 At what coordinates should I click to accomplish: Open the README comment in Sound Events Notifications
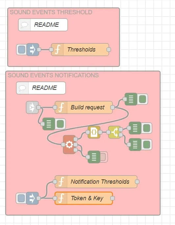point(41,88)
